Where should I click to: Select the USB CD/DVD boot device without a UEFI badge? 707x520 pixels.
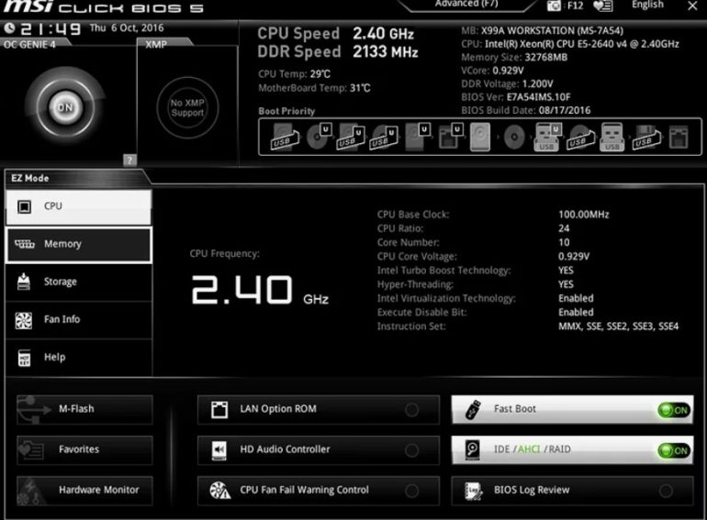[x=580, y=137]
